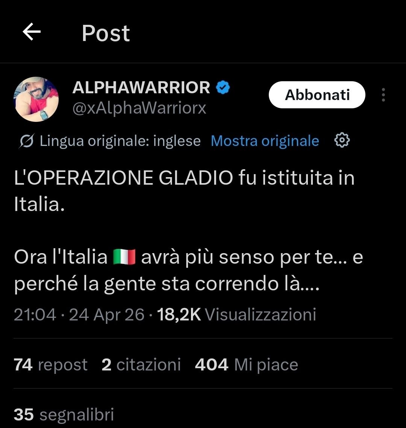Click the 18,2K Visualizzazioni count
This screenshot has height=428, width=406.
coord(236,314)
